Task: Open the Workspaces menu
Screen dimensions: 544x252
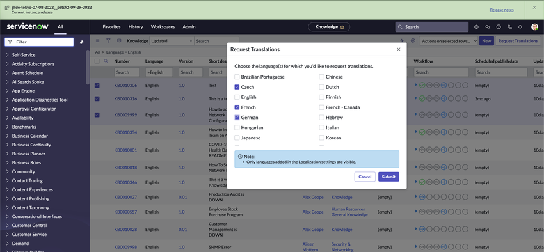Action: 163,27
